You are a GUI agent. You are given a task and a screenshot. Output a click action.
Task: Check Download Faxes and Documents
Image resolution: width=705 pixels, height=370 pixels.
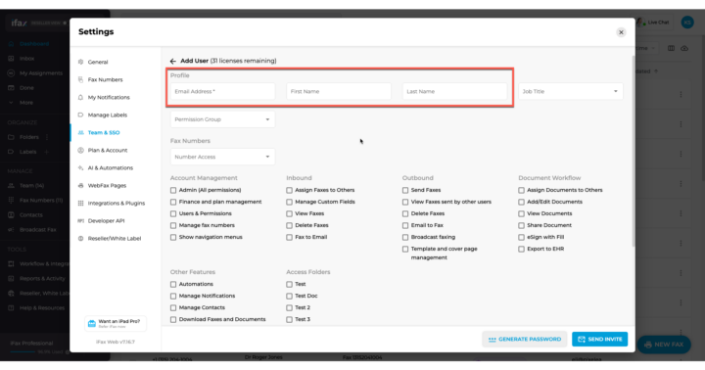[x=173, y=319]
